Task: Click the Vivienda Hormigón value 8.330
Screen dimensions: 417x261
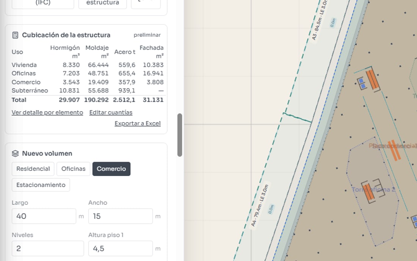Action: (x=71, y=65)
